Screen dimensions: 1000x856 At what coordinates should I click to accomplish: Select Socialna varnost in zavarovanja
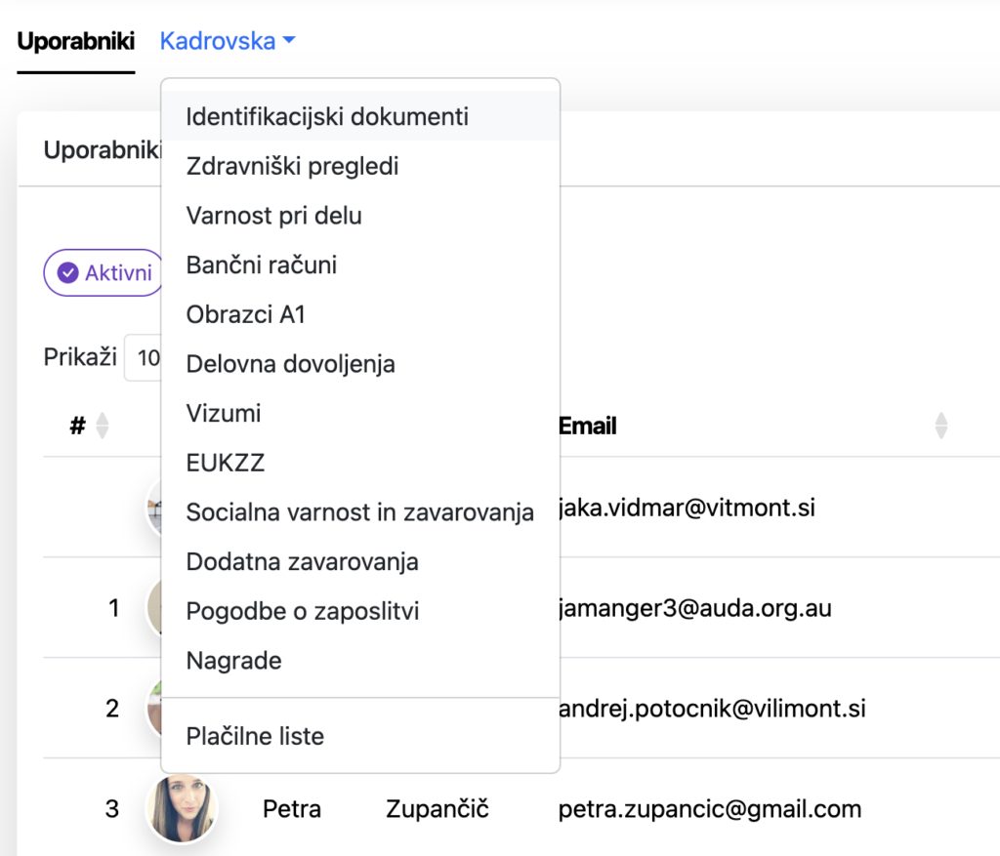(359, 512)
